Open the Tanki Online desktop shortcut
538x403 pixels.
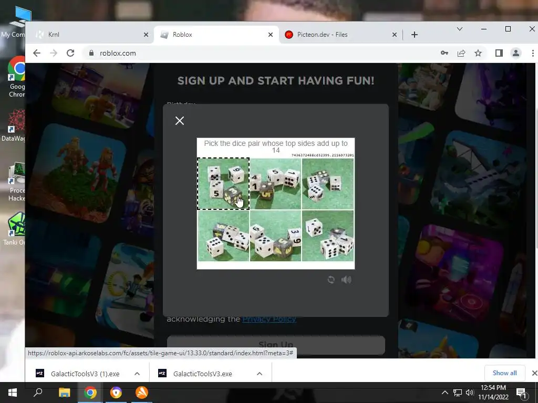click(14, 229)
